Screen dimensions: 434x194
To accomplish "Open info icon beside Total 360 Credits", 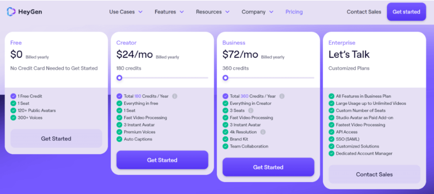I will 282,96.
